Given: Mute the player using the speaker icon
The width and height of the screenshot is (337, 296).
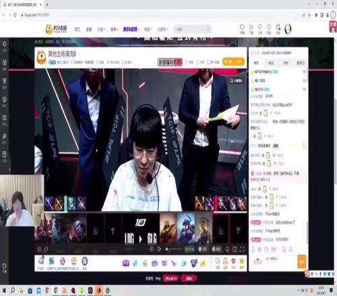Looking at the screenshot, I should (x=159, y=249).
